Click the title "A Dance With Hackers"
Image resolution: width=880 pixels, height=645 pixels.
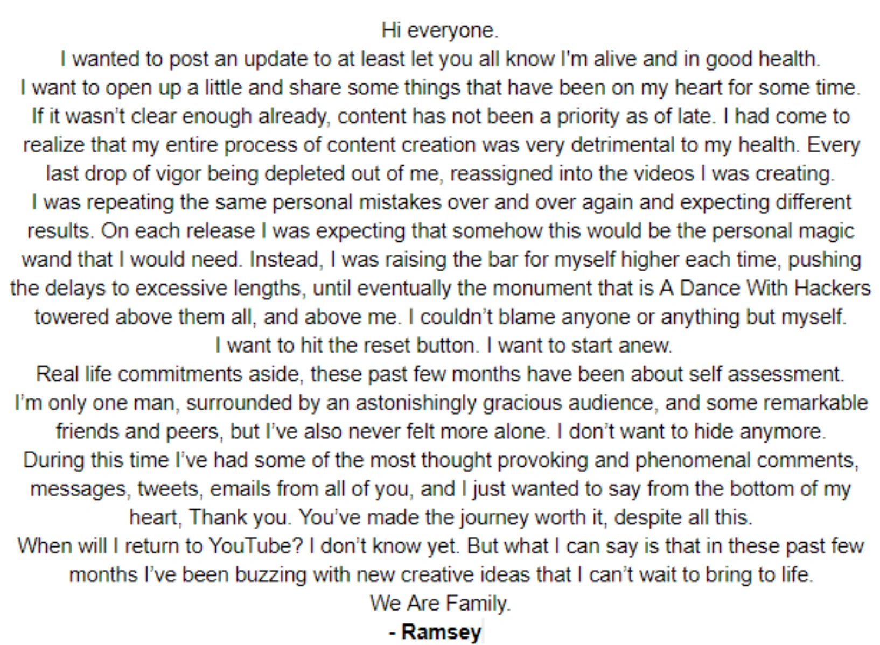(x=765, y=288)
